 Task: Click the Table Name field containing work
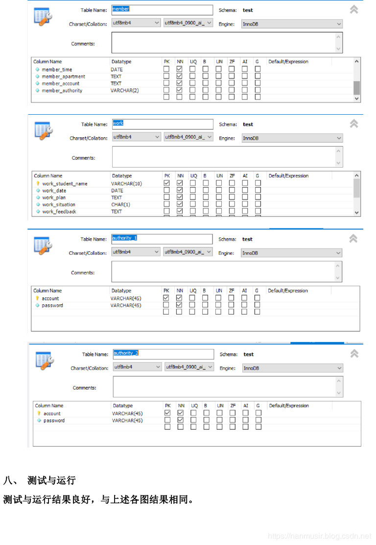coord(163,124)
